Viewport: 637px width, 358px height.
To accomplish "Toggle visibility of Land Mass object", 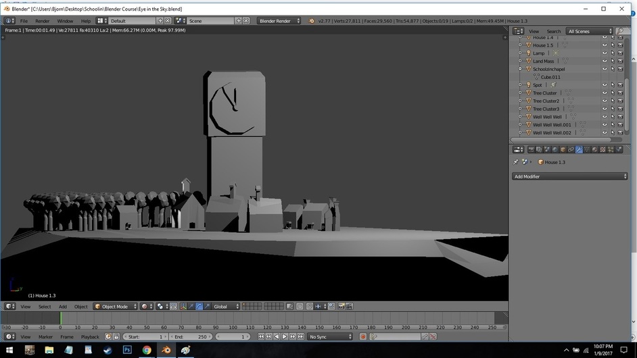I will tap(605, 61).
